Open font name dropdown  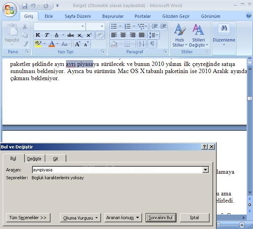point(82,26)
